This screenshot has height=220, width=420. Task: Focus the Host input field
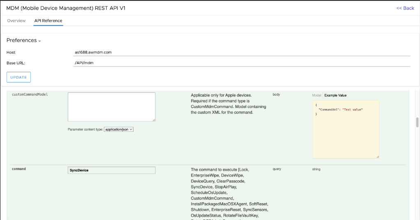[x=241, y=53]
